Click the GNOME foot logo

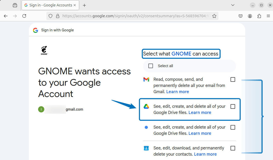point(44,50)
